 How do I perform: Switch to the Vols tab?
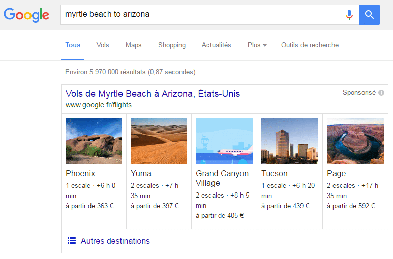pos(103,45)
